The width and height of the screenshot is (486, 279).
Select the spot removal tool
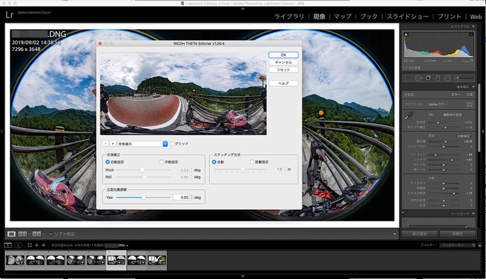pyautogui.click(x=418, y=78)
